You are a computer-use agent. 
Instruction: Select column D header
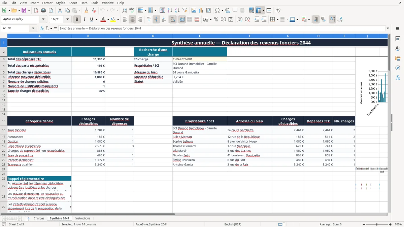coord(153,36)
